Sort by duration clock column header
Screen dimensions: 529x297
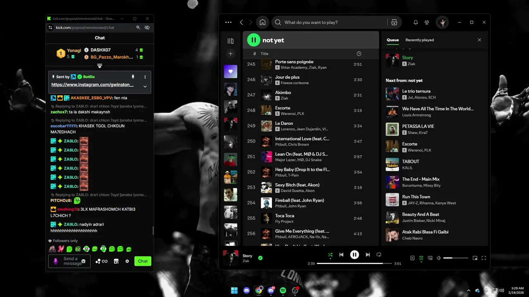(359, 54)
